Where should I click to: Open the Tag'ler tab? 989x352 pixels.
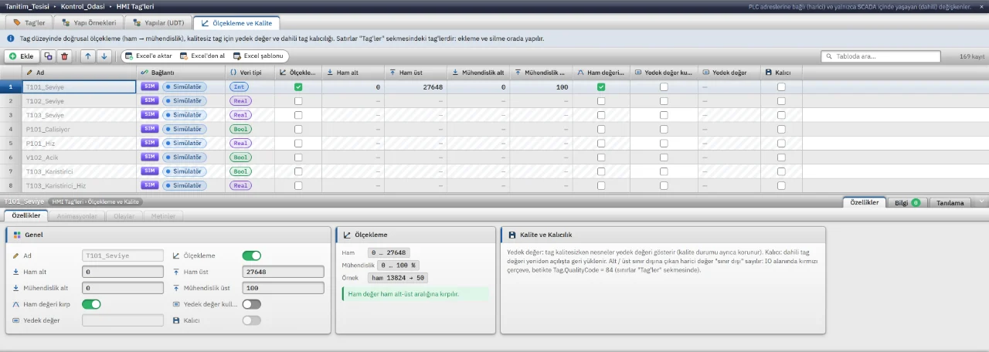click(x=29, y=23)
